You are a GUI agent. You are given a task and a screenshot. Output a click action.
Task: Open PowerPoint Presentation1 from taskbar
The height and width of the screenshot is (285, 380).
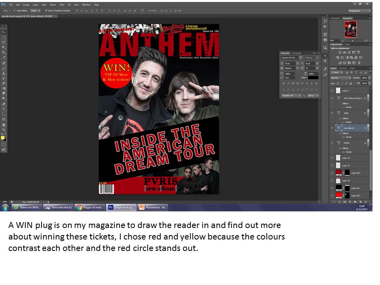pos(153,208)
